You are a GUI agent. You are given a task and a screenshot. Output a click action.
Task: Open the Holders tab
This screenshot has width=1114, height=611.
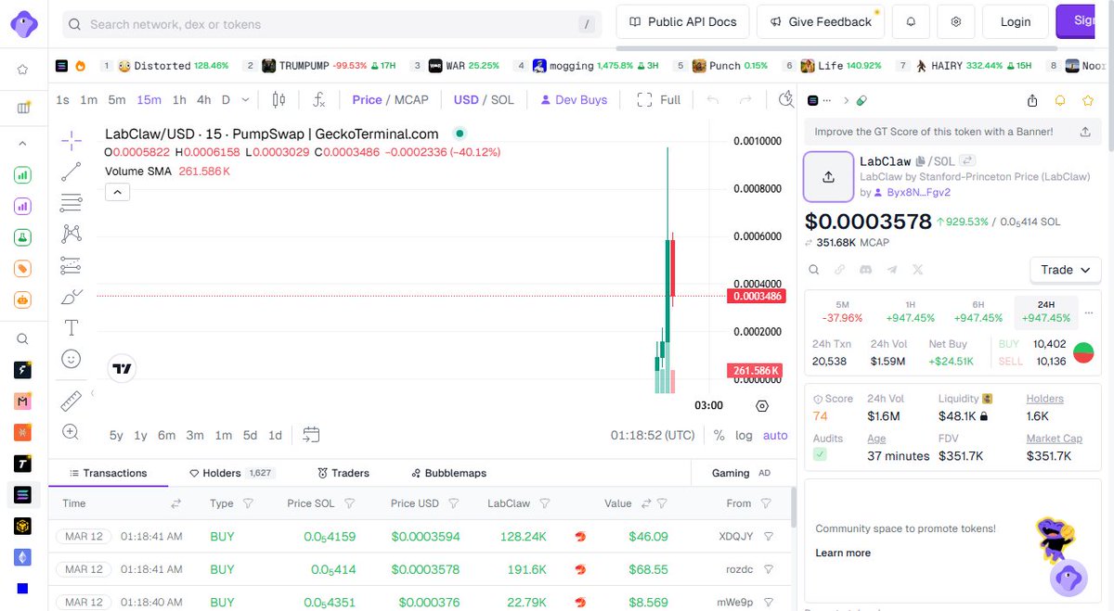coord(231,473)
